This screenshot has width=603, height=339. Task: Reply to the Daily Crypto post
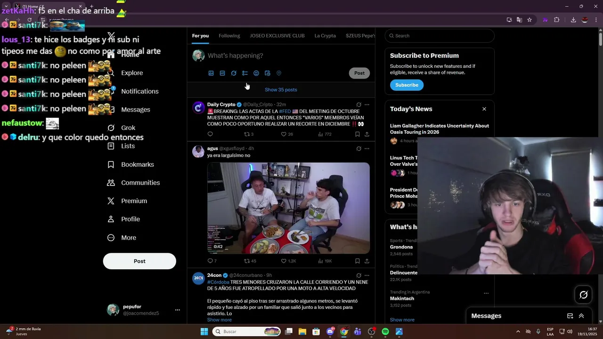pos(210,134)
